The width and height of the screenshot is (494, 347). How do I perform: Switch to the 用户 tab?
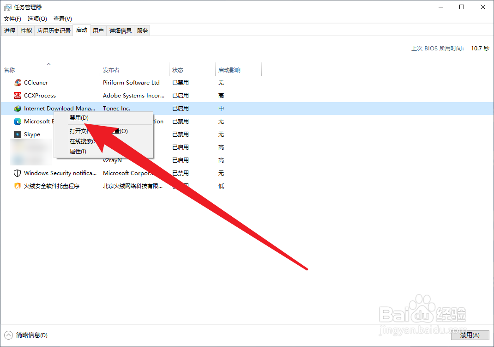(98, 30)
